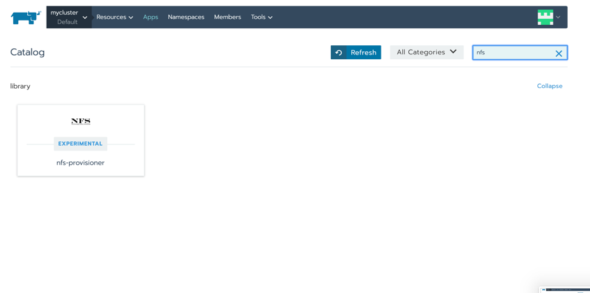Open the user avatar menu
The width and height of the screenshot is (590, 293).
(x=545, y=17)
